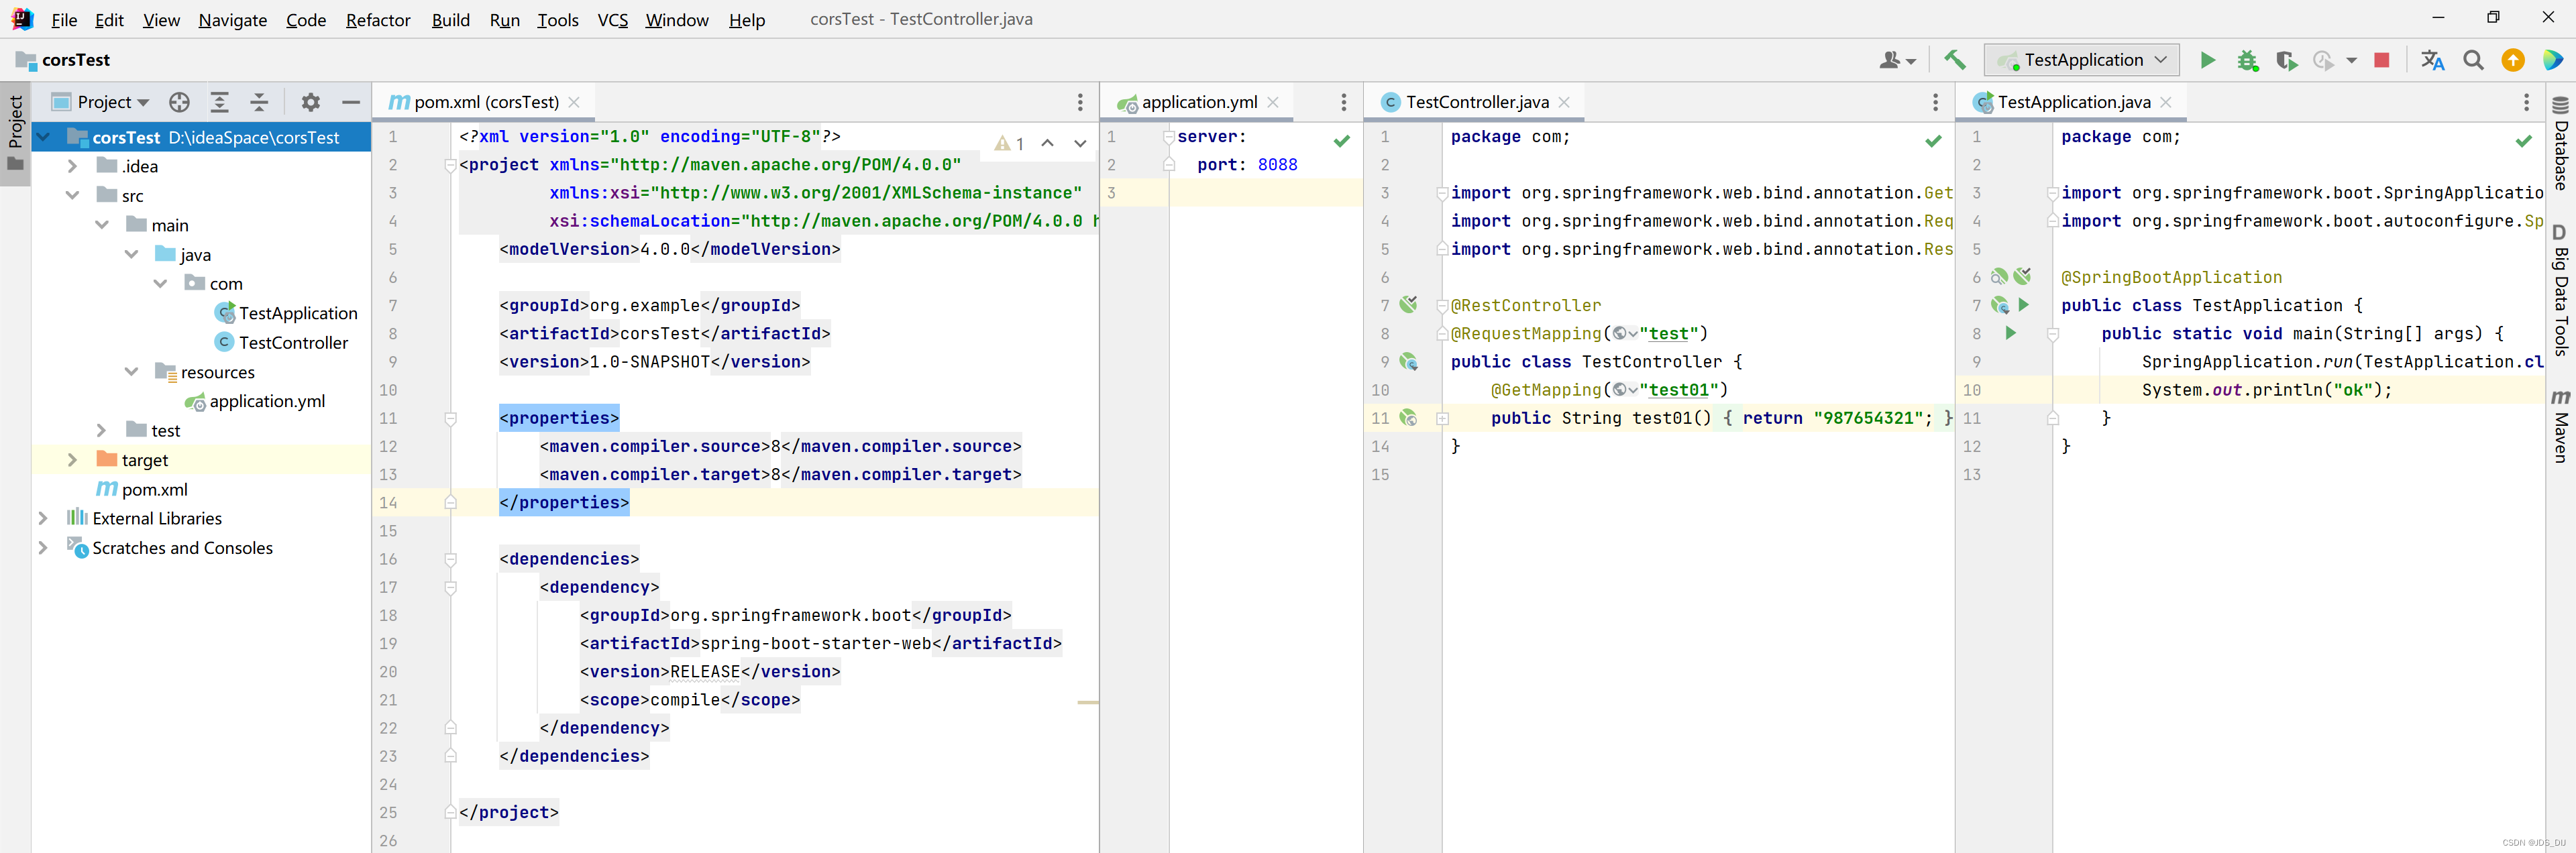
Task: Fold the properties block in pom.xml
Action: tap(451, 418)
